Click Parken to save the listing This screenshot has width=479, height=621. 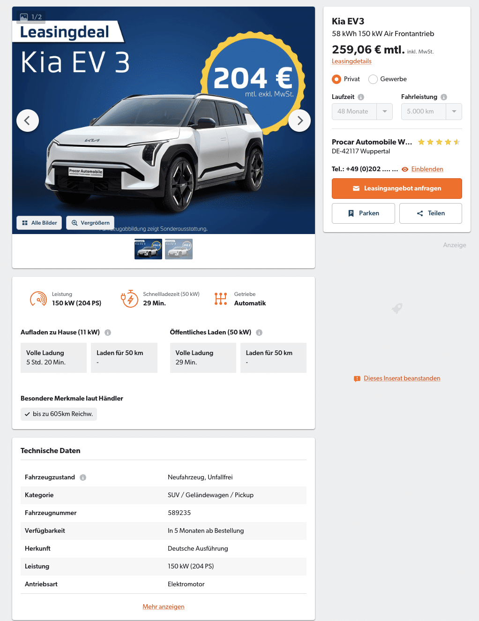pyautogui.click(x=363, y=213)
